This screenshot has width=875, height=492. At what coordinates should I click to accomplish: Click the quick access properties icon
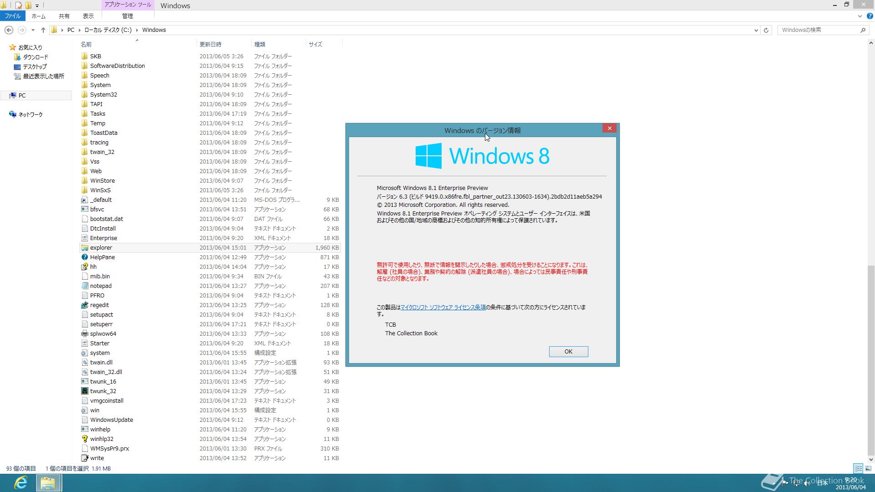click(19, 5)
